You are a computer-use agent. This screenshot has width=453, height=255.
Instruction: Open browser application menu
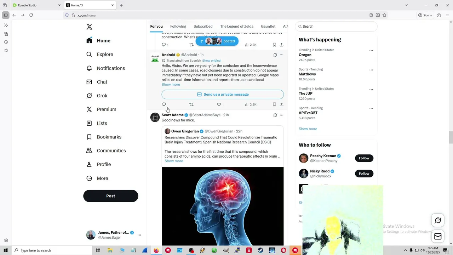[447, 15]
